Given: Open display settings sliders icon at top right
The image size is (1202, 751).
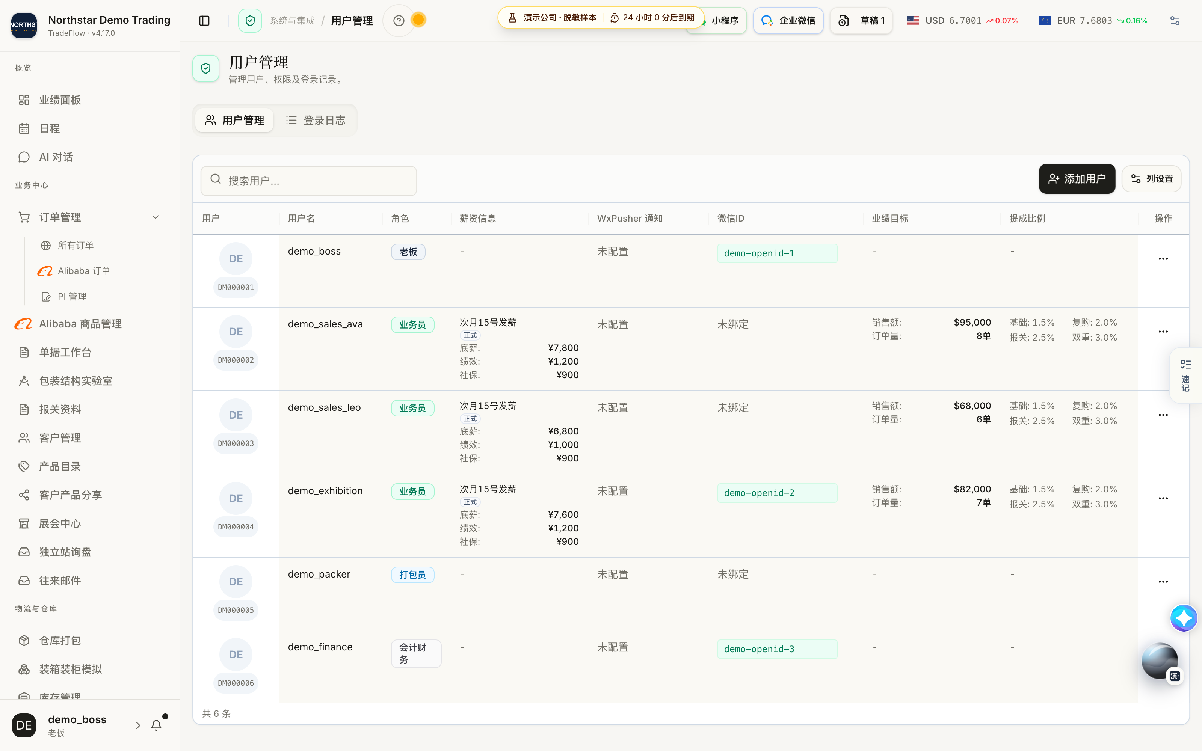Looking at the screenshot, I should point(1175,20).
